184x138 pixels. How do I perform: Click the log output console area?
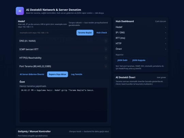(63, 105)
